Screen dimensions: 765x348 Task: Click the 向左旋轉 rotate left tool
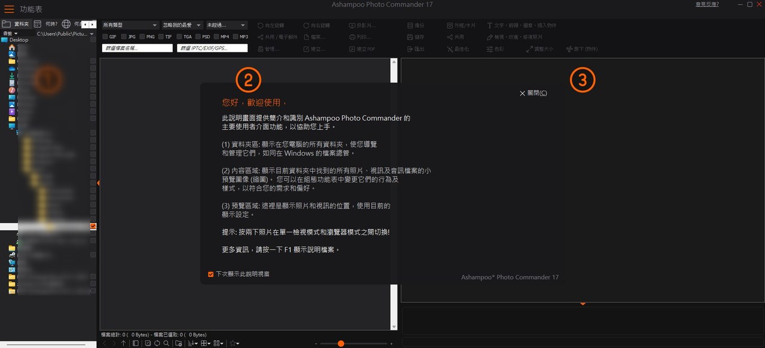point(271,26)
